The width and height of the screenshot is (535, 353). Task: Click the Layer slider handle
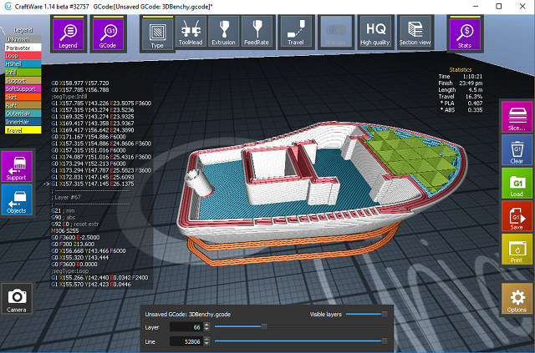coord(264,327)
